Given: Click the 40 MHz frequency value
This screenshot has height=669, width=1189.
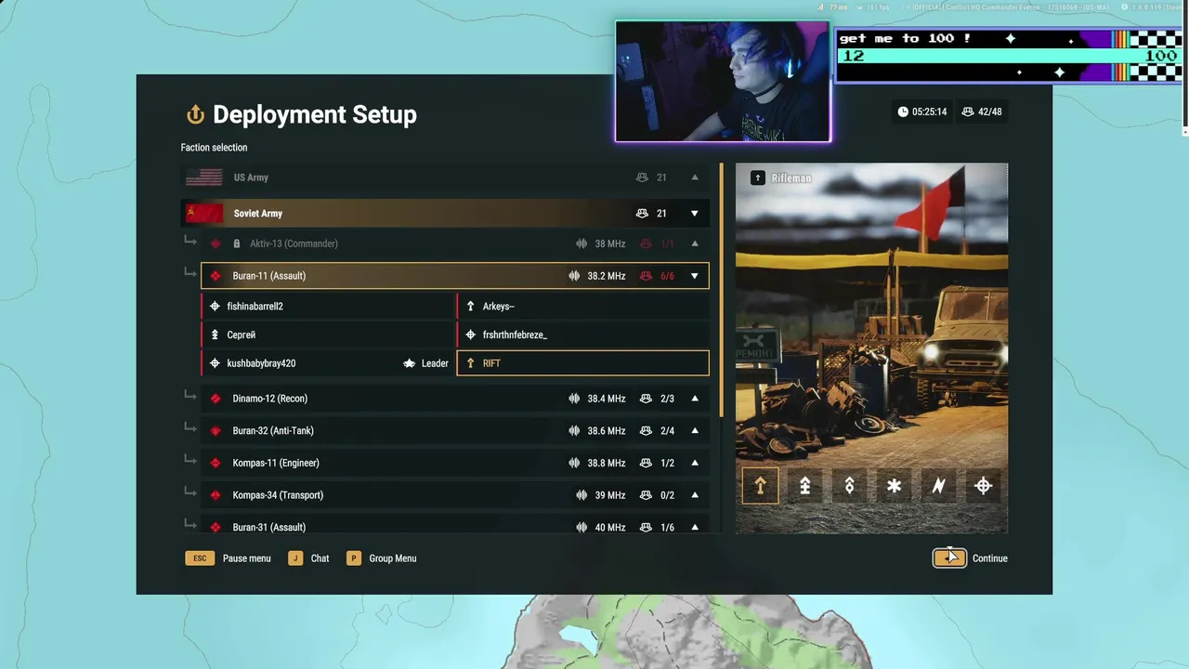Looking at the screenshot, I should pyautogui.click(x=610, y=527).
